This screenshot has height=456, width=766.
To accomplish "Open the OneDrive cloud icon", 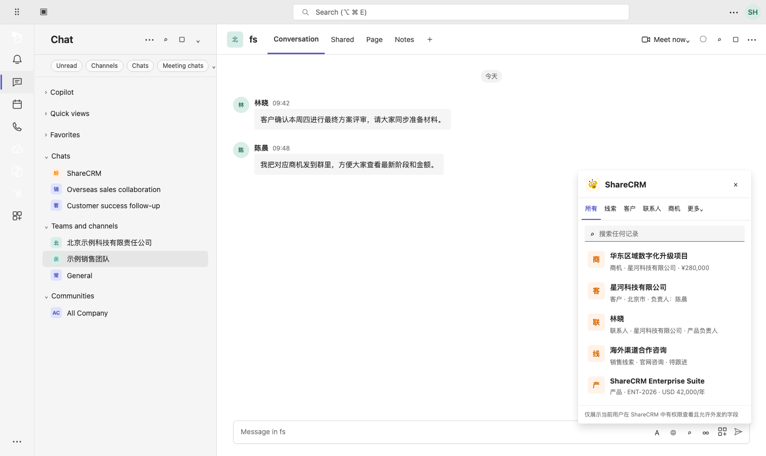I will (17, 149).
